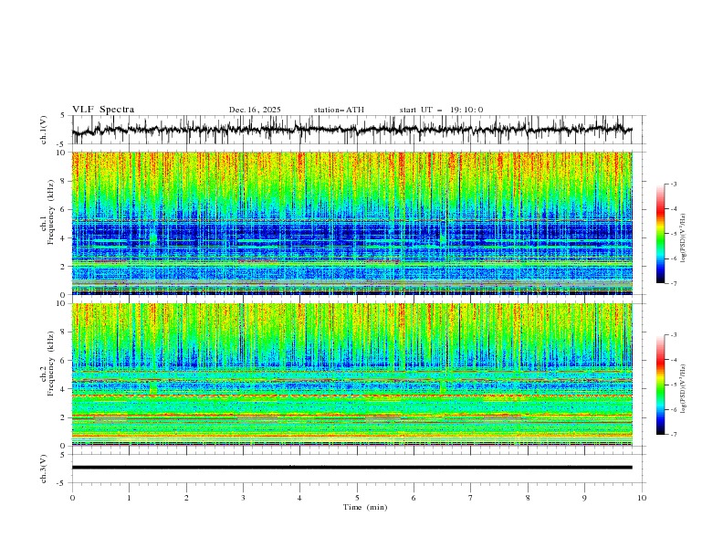Click the 'ch.3(V)' axis label
The height and width of the screenshot is (559, 723).
pos(44,469)
